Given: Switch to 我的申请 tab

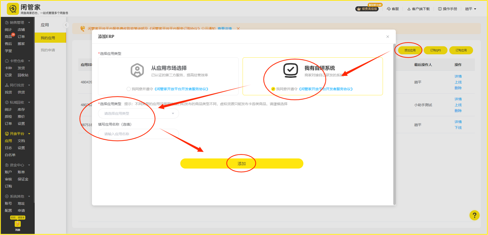Looking at the screenshot, I should [x=48, y=50].
